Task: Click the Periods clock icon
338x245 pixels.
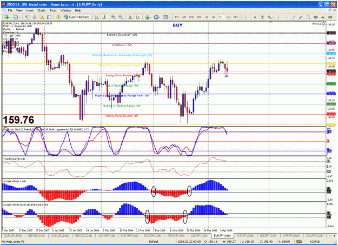Action: (156, 17)
